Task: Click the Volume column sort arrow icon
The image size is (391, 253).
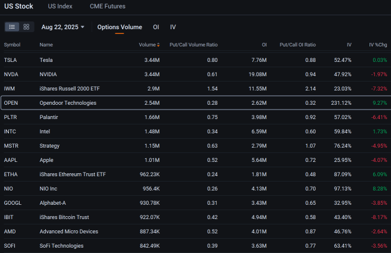Action: 158,45
